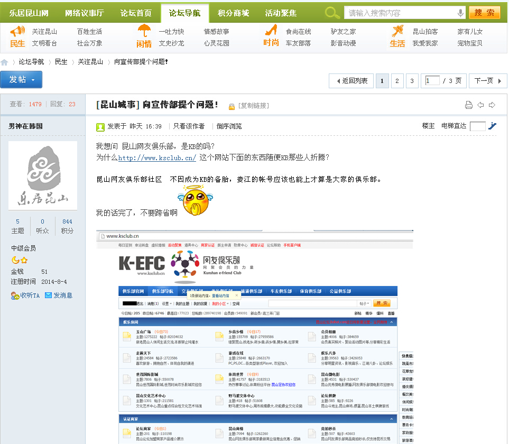This screenshot has height=444, width=509.
Task: Open the http://www.ksclub.cn/ link in the post
Action: pyautogui.click(x=157, y=158)
